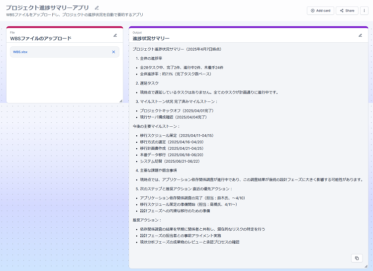
Task: Click resize handle of the file card
Action: pyautogui.click(x=121, y=101)
